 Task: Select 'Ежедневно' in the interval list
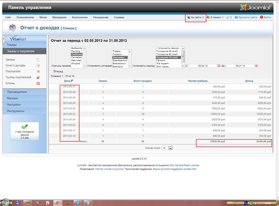(119, 57)
